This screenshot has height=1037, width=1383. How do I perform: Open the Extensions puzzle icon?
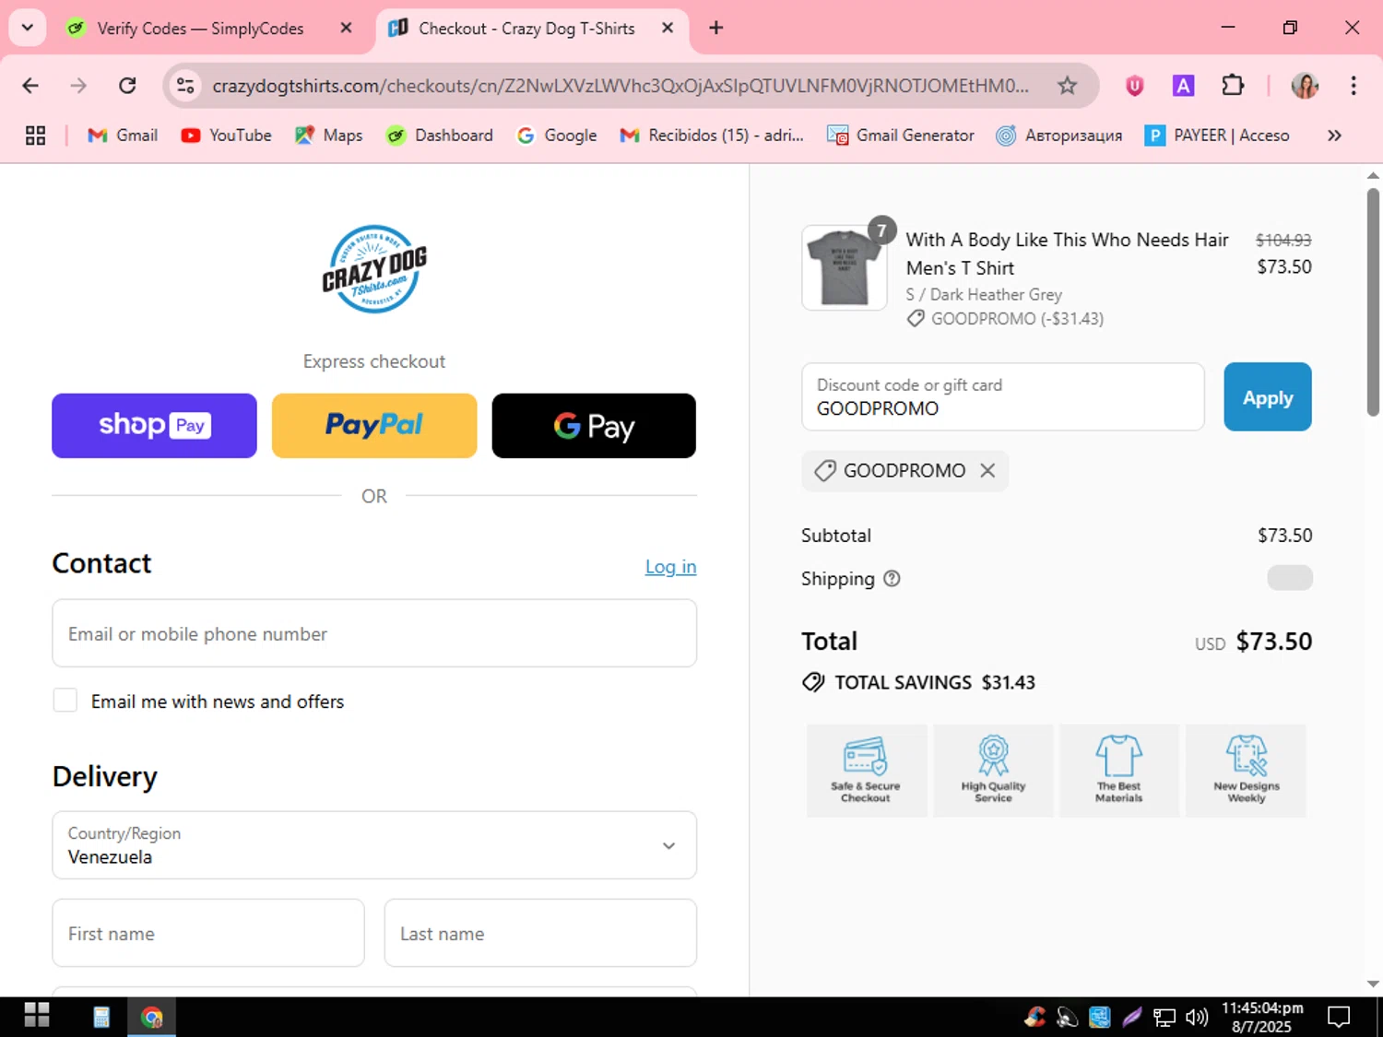point(1233,86)
